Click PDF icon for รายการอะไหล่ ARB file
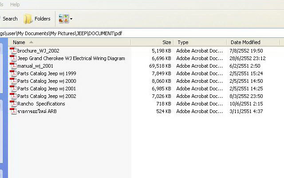The width and height of the screenshot is (284, 178). [x=13, y=111]
